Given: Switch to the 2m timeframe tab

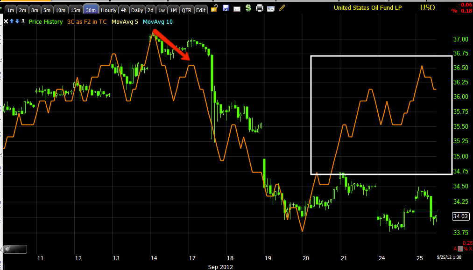Looking at the screenshot, I should coord(22,10).
